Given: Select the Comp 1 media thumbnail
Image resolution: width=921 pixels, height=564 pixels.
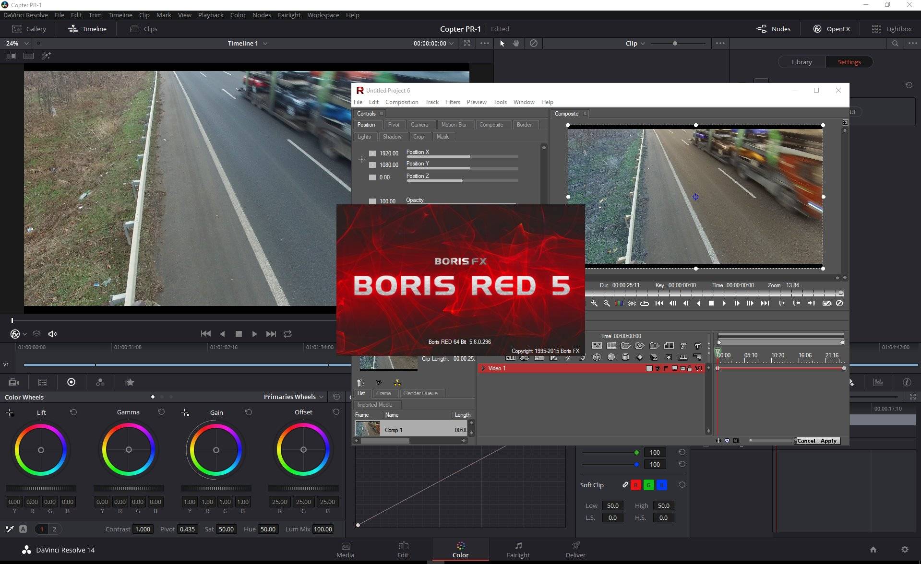Looking at the screenshot, I should pyautogui.click(x=368, y=428).
